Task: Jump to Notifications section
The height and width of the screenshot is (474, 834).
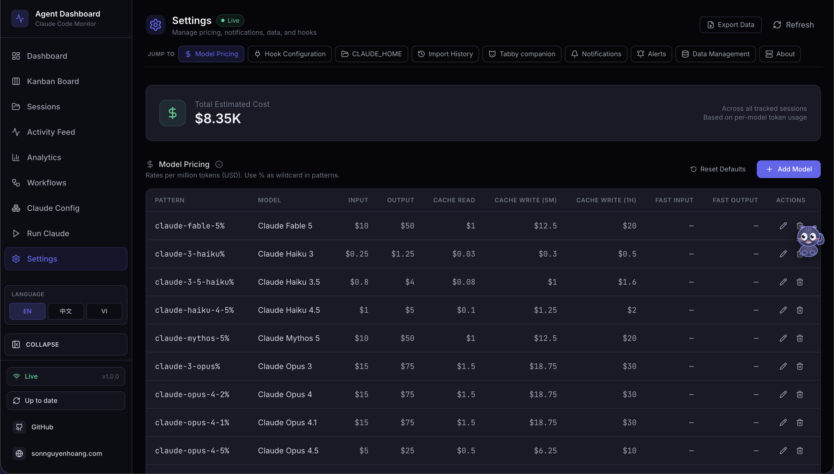Action: coord(596,54)
